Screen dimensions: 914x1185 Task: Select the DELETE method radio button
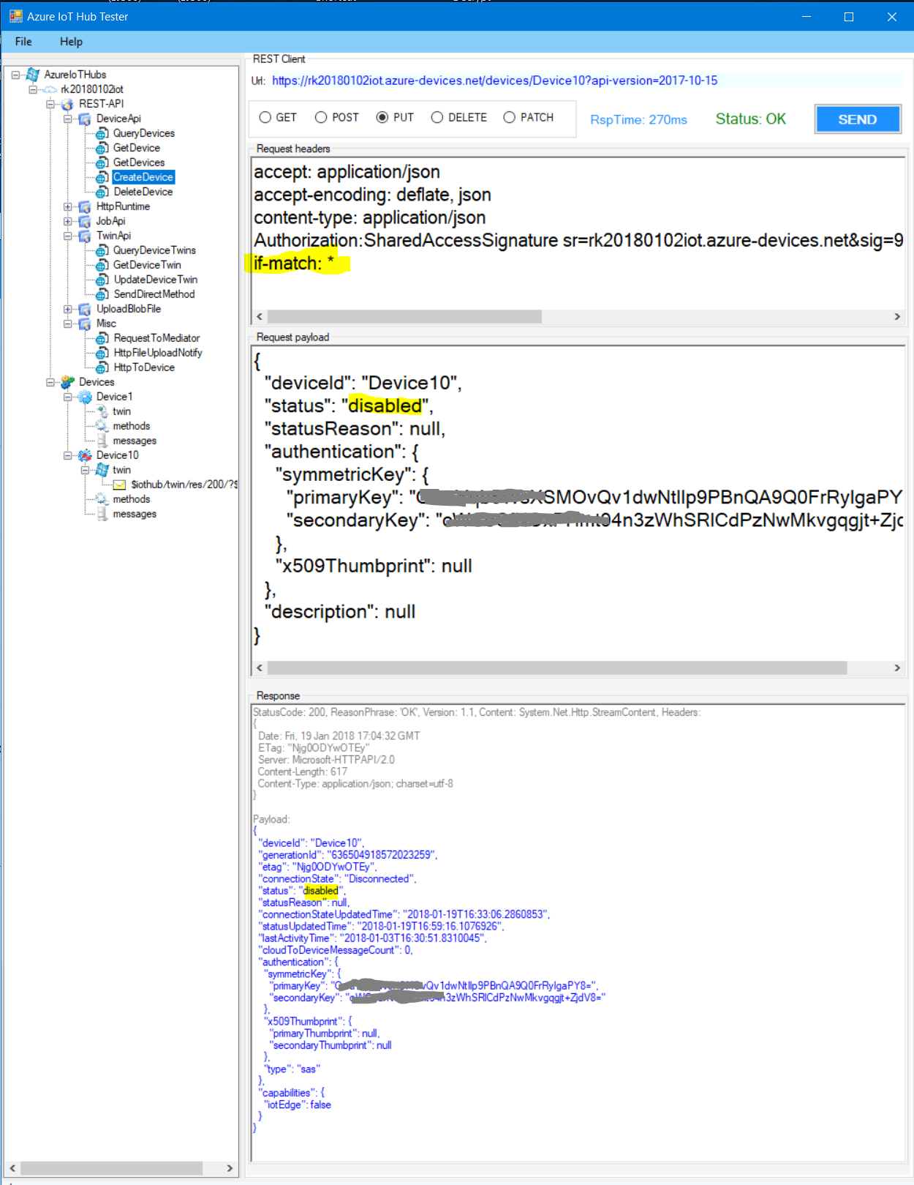[x=437, y=117]
